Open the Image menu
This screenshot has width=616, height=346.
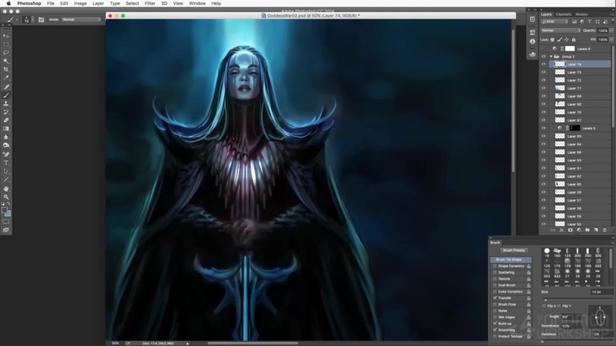point(80,3)
